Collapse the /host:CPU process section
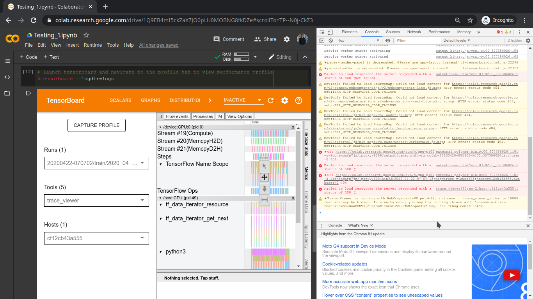This screenshot has height=299, width=533. tap(160, 199)
